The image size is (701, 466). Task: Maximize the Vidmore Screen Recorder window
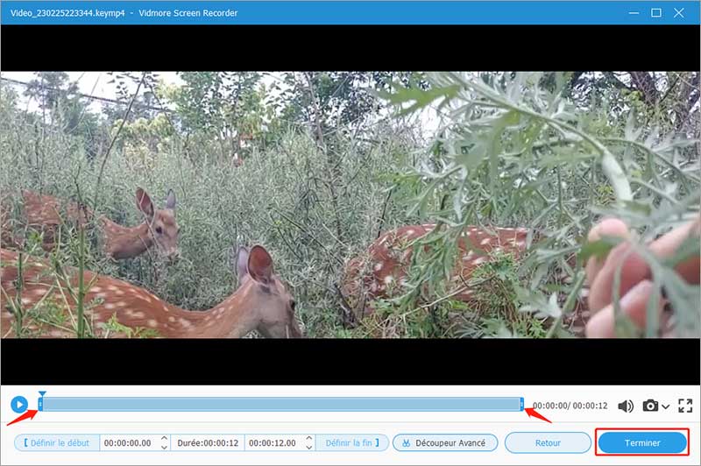[x=656, y=12]
